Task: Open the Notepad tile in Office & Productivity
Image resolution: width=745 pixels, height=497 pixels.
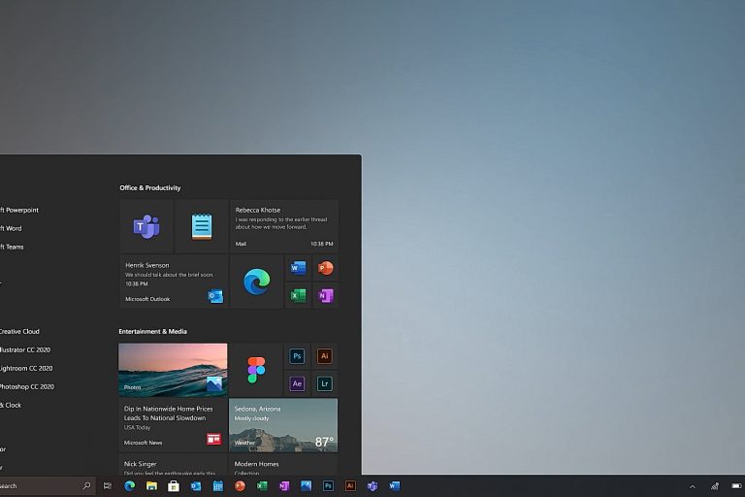Action: [202, 226]
